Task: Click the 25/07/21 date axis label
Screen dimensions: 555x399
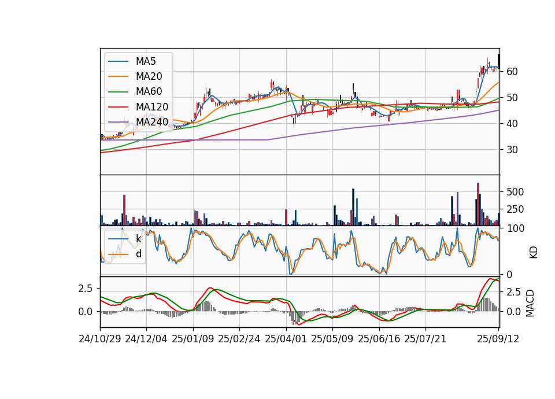Action: tap(425, 339)
